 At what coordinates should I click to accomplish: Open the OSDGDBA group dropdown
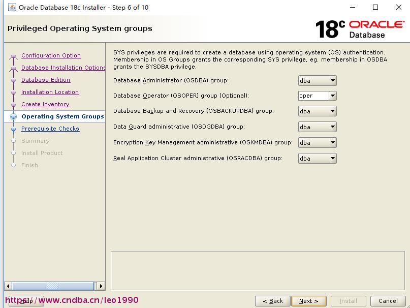(317, 127)
